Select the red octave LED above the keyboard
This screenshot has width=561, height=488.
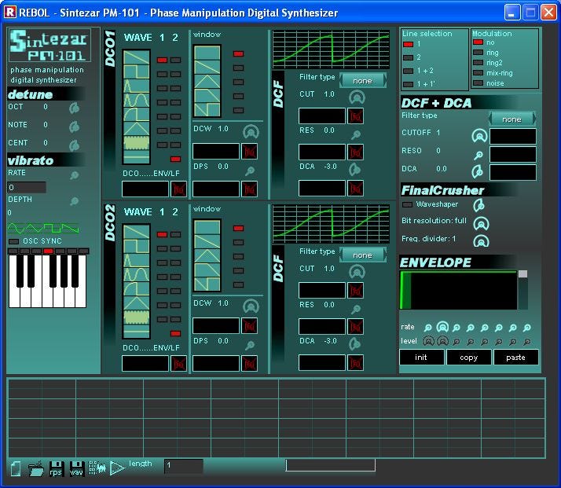coord(48,251)
